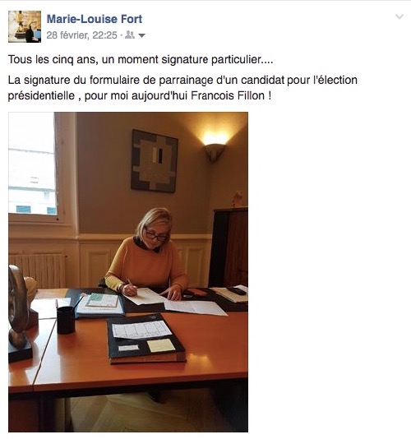Open Marie-Louise Fort's profile picture thumbnail
This screenshot has height=439, width=411.
[x=25, y=26]
